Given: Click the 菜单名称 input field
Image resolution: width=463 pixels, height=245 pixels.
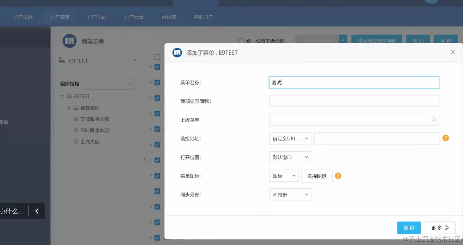Looking at the screenshot, I should [x=354, y=82].
